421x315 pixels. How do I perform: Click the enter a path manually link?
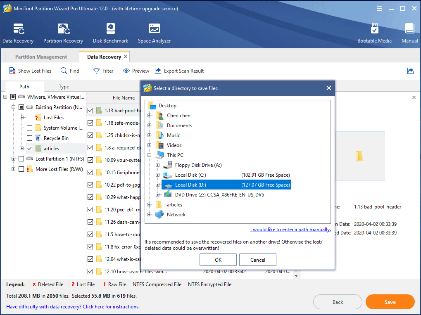(x=290, y=229)
